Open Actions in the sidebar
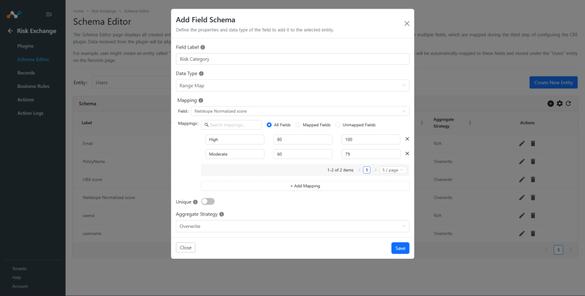This screenshot has height=296, width=585. [25, 99]
